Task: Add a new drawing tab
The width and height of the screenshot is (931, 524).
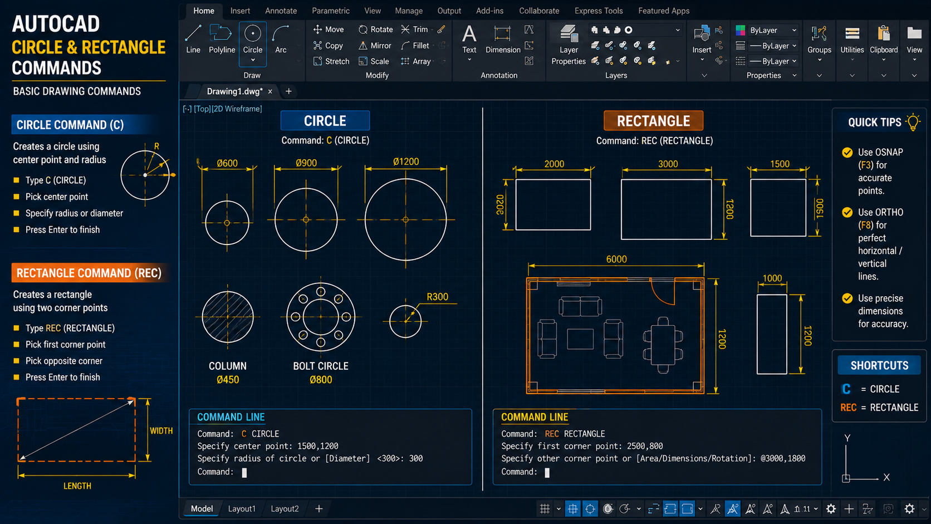Action: (x=288, y=91)
